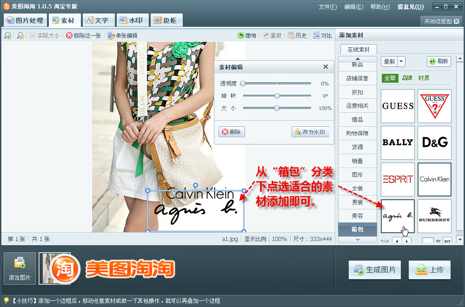
Task: Open the 提意见(D) feedback menu
Action: pos(411,7)
